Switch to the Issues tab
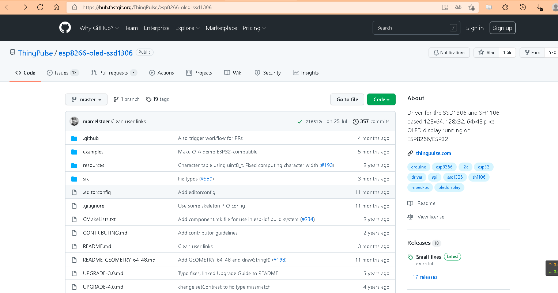Viewport: 558px width, 293px height. [63, 73]
